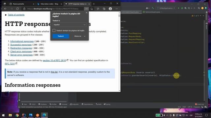Open the 'español' language dropdown
The image size is (211, 118).
coord(70,25)
